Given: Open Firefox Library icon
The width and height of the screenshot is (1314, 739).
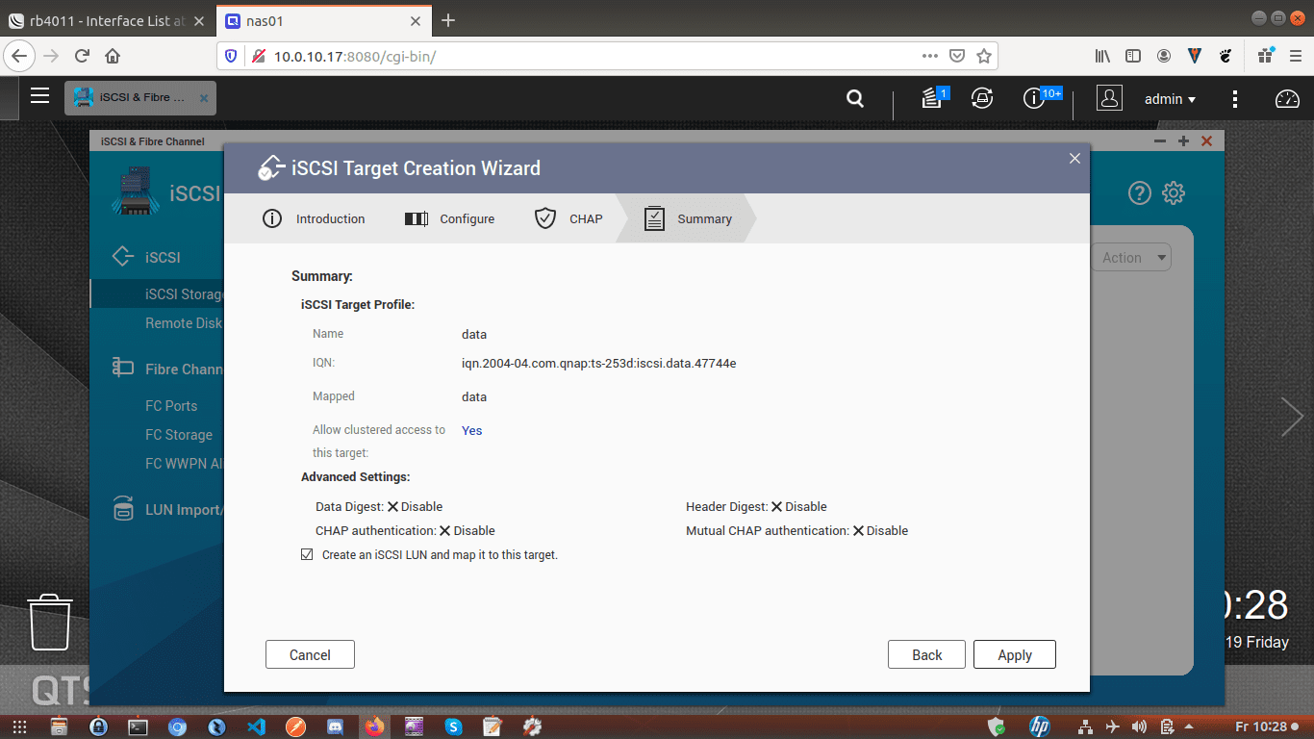Looking at the screenshot, I should pyautogui.click(x=1103, y=56).
